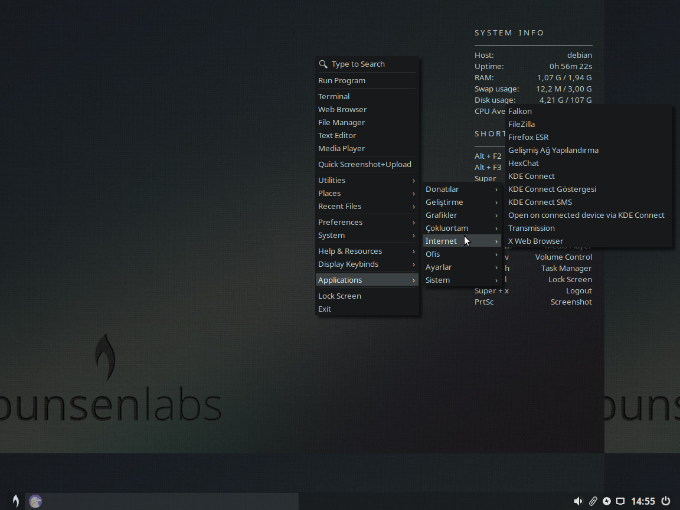Expand the Ayarlar category
This screenshot has height=510, width=680.
[462, 267]
